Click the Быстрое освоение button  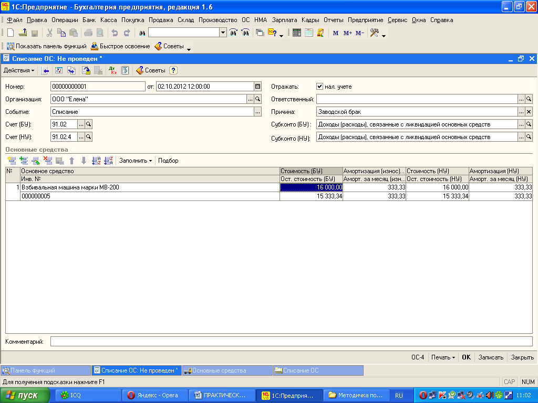[120, 46]
